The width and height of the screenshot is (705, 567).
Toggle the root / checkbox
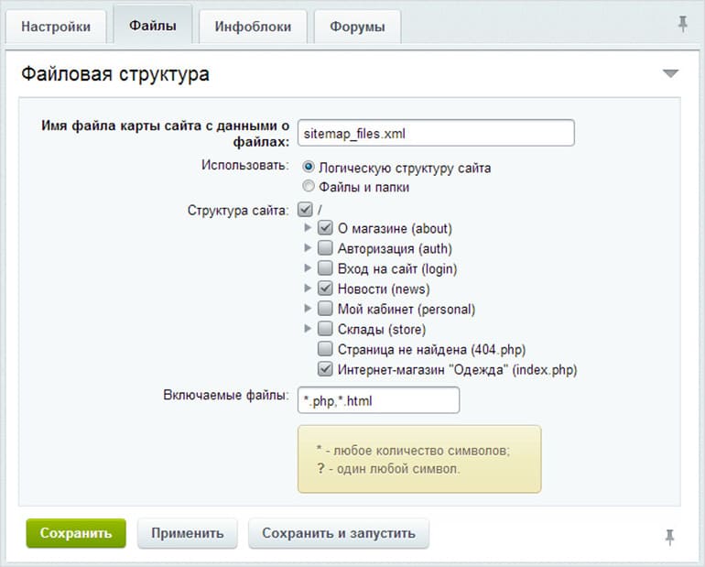305,210
